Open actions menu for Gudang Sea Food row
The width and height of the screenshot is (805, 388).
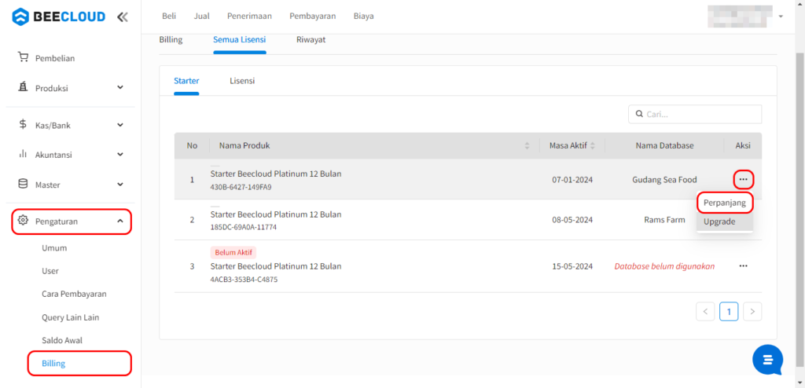pyautogui.click(x=743, y=180)
